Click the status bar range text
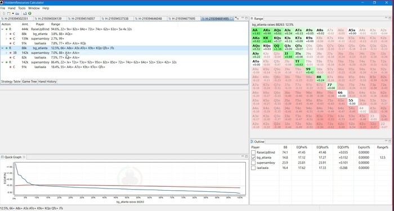 pyautogui.click(x=32, y=208)
